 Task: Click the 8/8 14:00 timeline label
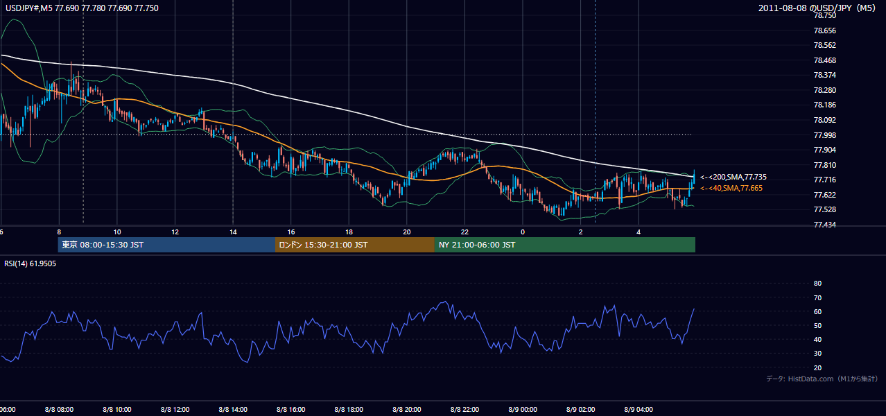pos(233,409)
